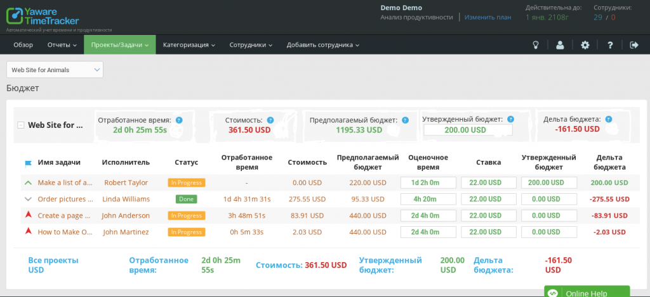650x297 pixels.
Task: Expand the Категоризация menu
Action: [x=189, y=45]
